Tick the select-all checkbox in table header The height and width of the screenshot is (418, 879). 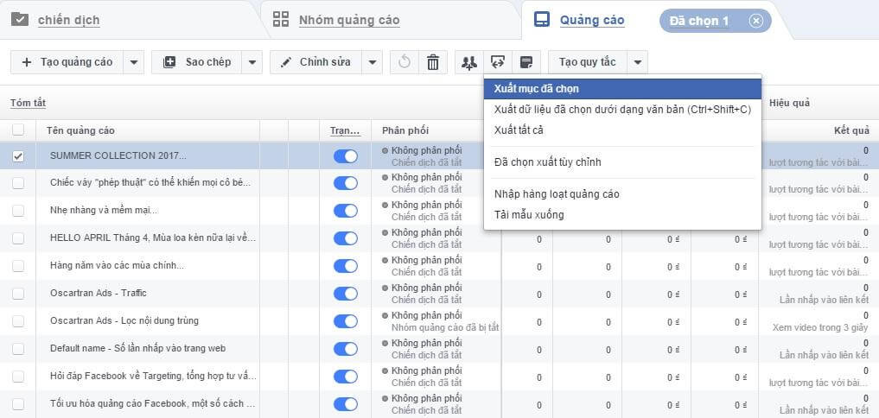click(18, 130)
